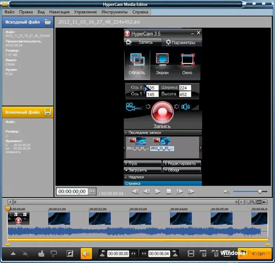Click the yellow selected fragment bar

(x=138, y=239)
